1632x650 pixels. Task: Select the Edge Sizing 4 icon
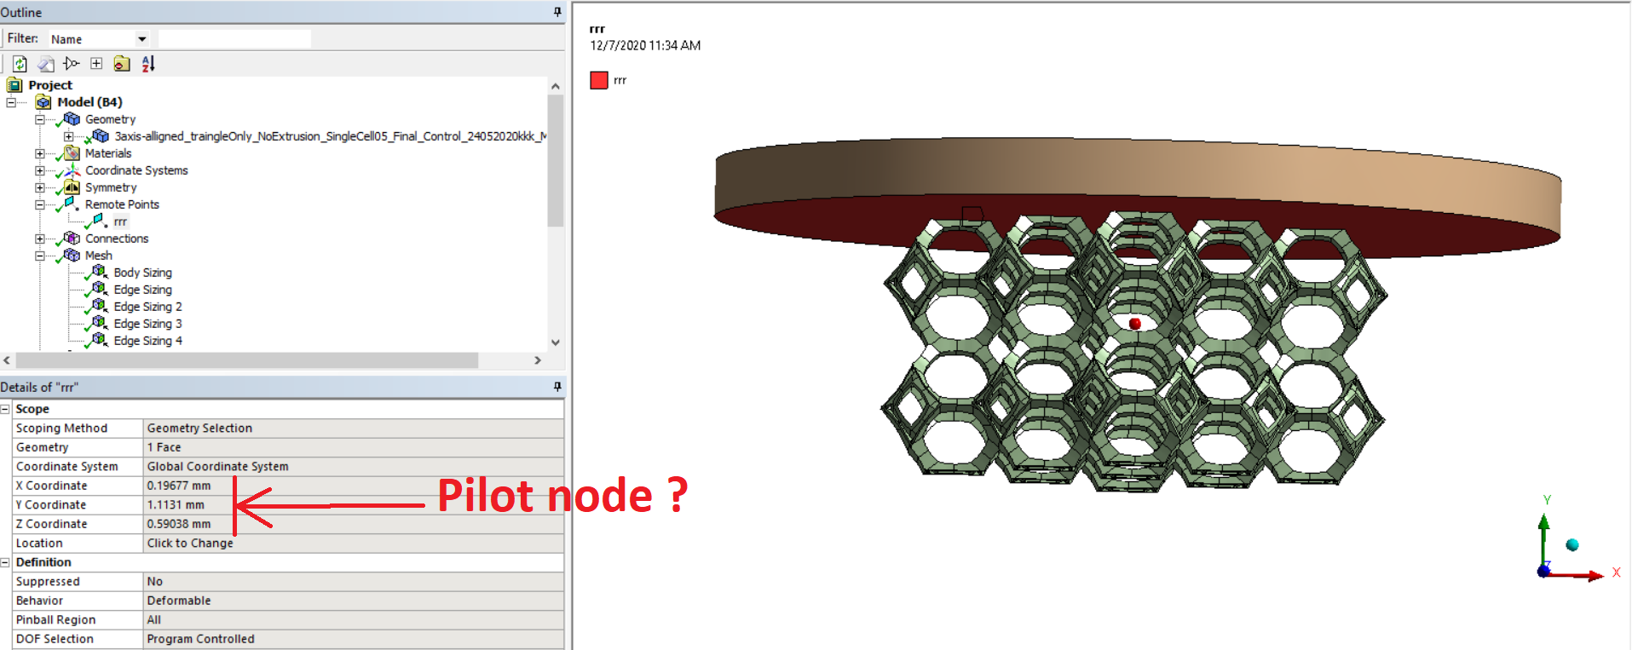pos(100,341)
